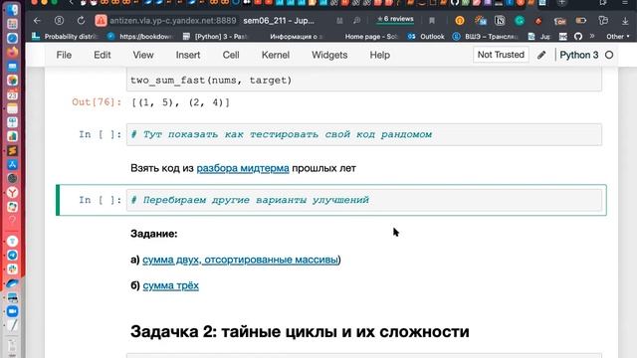Open the Insert menu
This screenshot has width=637, height=358.
click(188, 55)
